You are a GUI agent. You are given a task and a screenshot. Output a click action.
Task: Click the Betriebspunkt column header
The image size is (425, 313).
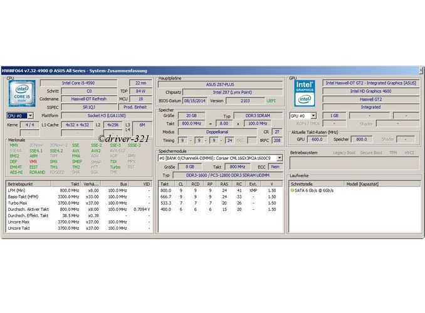click(x=28, y=184)
